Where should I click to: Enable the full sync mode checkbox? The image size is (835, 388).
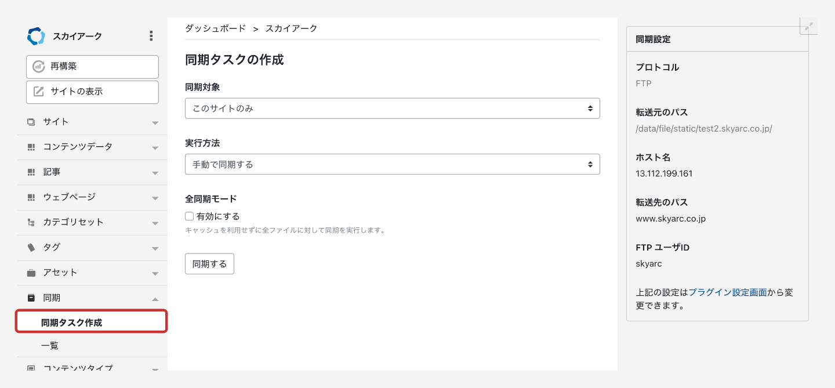189,216
